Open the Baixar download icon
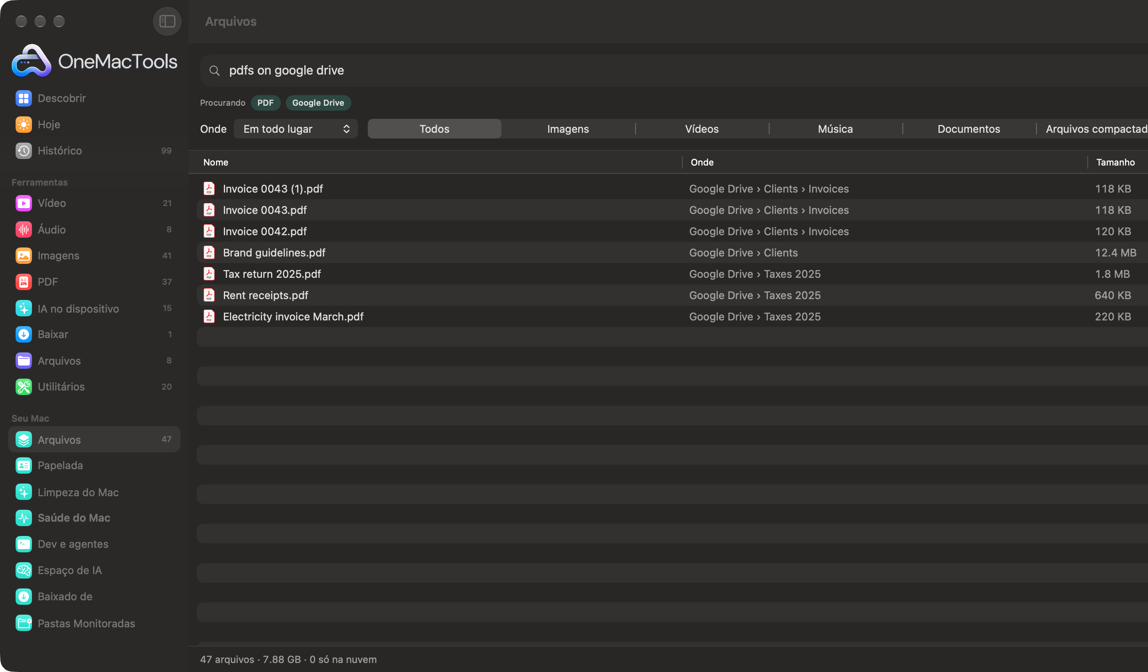Screen dimensions: 1148x672 [x=24, y=334]
